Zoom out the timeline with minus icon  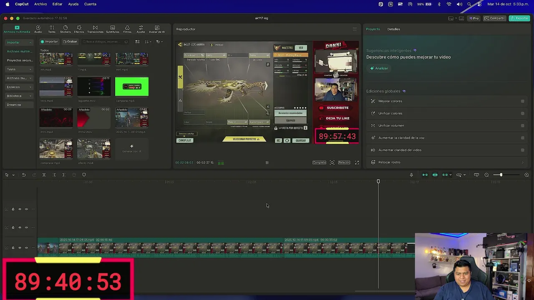pyautogui.click(x=486, y=175)
